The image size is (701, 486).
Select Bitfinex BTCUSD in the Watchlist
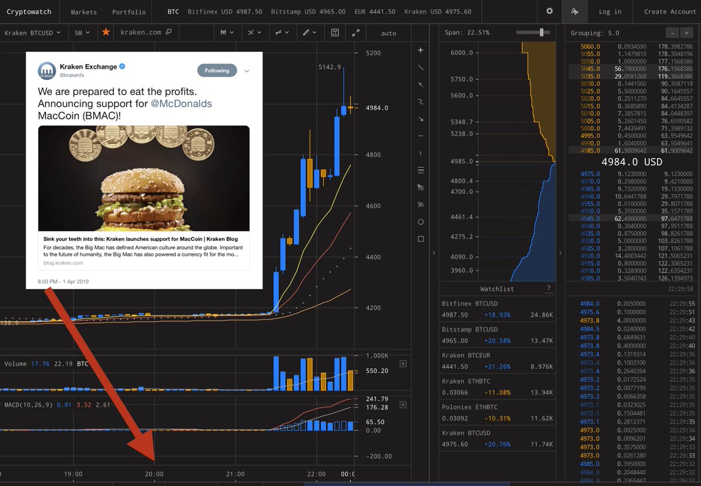click(x=498, y=309)
